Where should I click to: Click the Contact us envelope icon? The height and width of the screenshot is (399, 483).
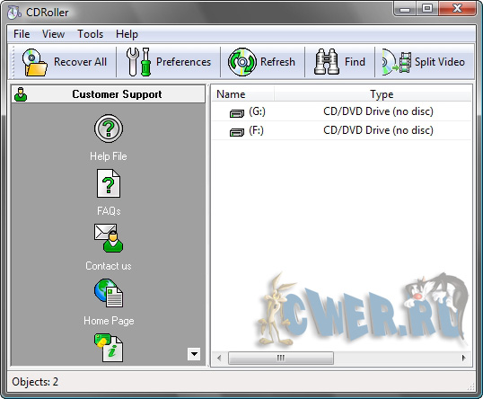coord(109,238)
